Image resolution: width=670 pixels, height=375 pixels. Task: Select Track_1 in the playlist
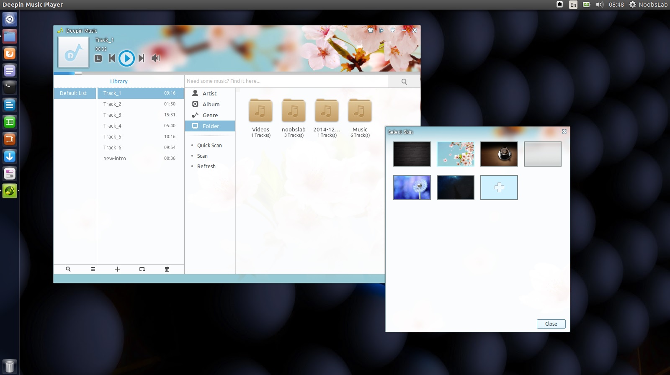[x=140, y=93]
